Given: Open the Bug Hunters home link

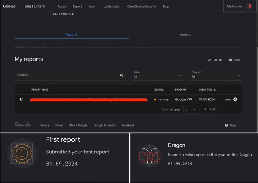Looking at the screenshot, I should tap(35, 6).
